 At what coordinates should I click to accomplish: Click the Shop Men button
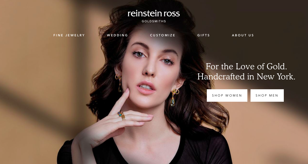tap(267, 95)
